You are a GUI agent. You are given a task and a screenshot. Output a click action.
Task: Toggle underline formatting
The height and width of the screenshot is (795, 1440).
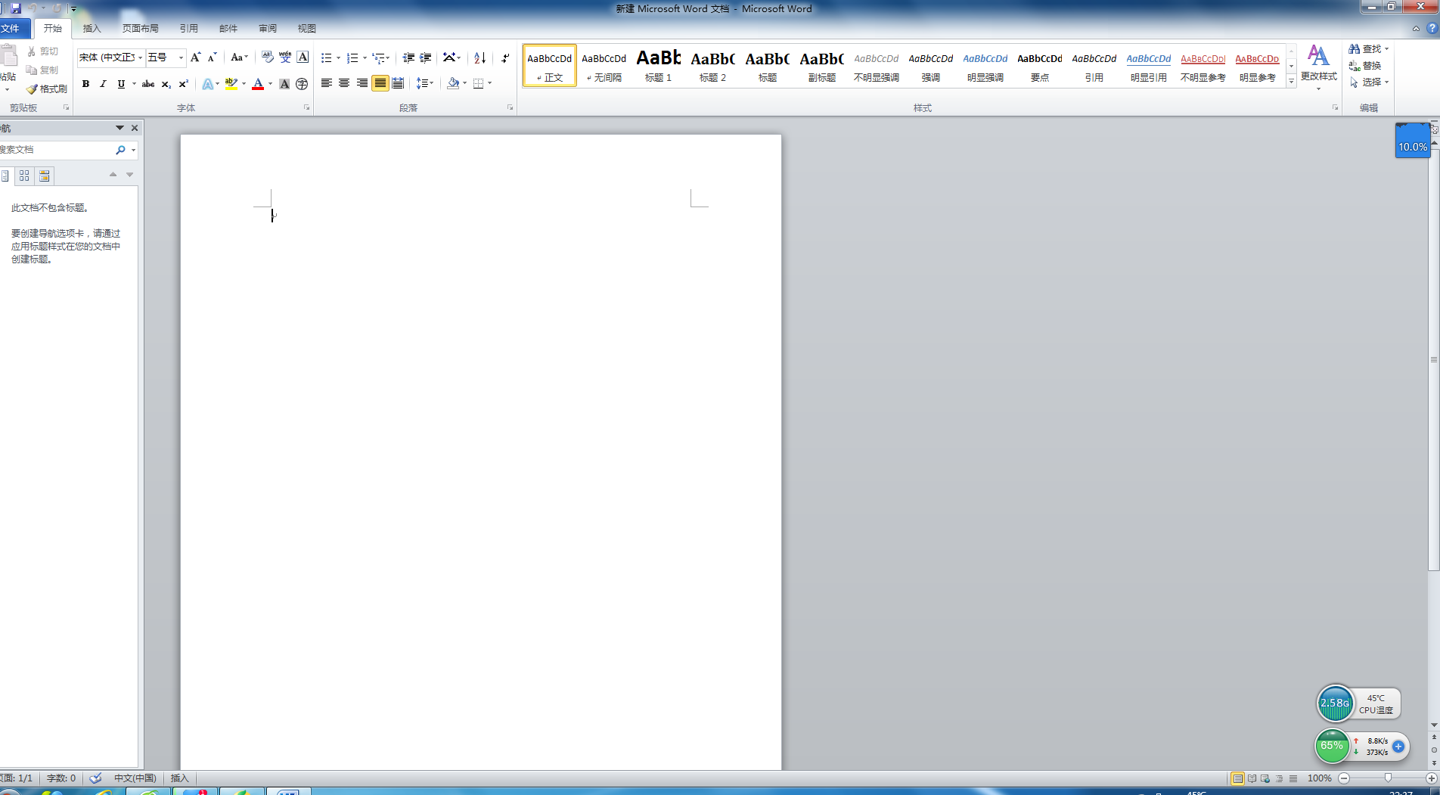[x=122, y=84]
